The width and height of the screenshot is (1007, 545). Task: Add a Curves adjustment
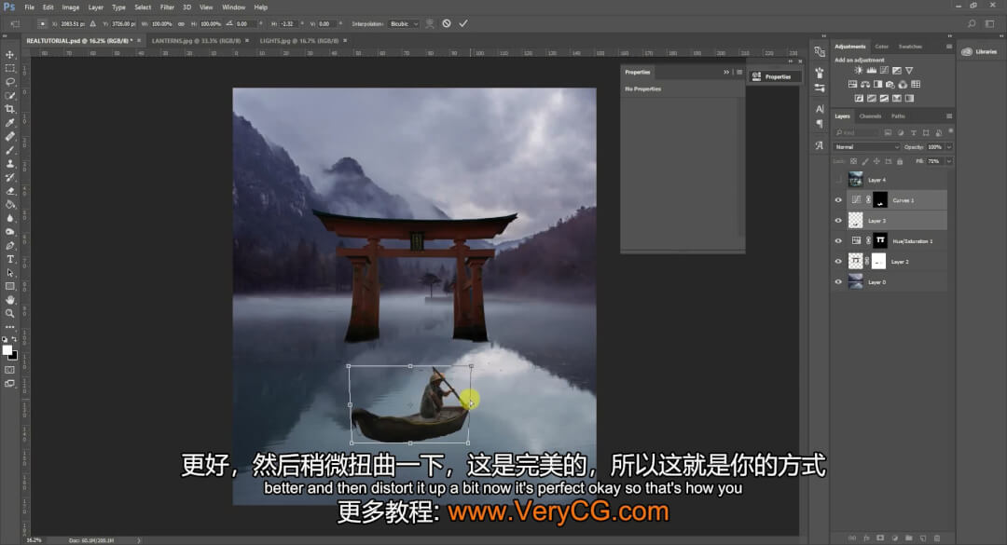click(884, 71)
